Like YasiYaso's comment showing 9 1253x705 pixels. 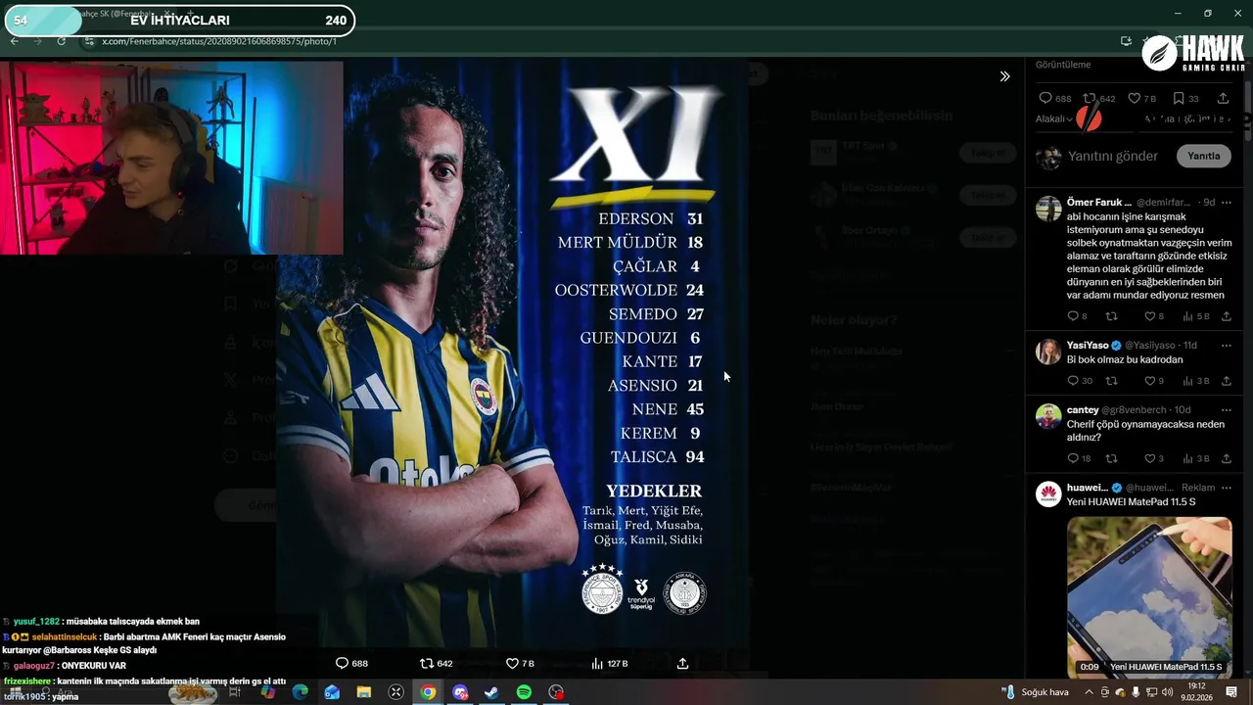[1154, 381]
